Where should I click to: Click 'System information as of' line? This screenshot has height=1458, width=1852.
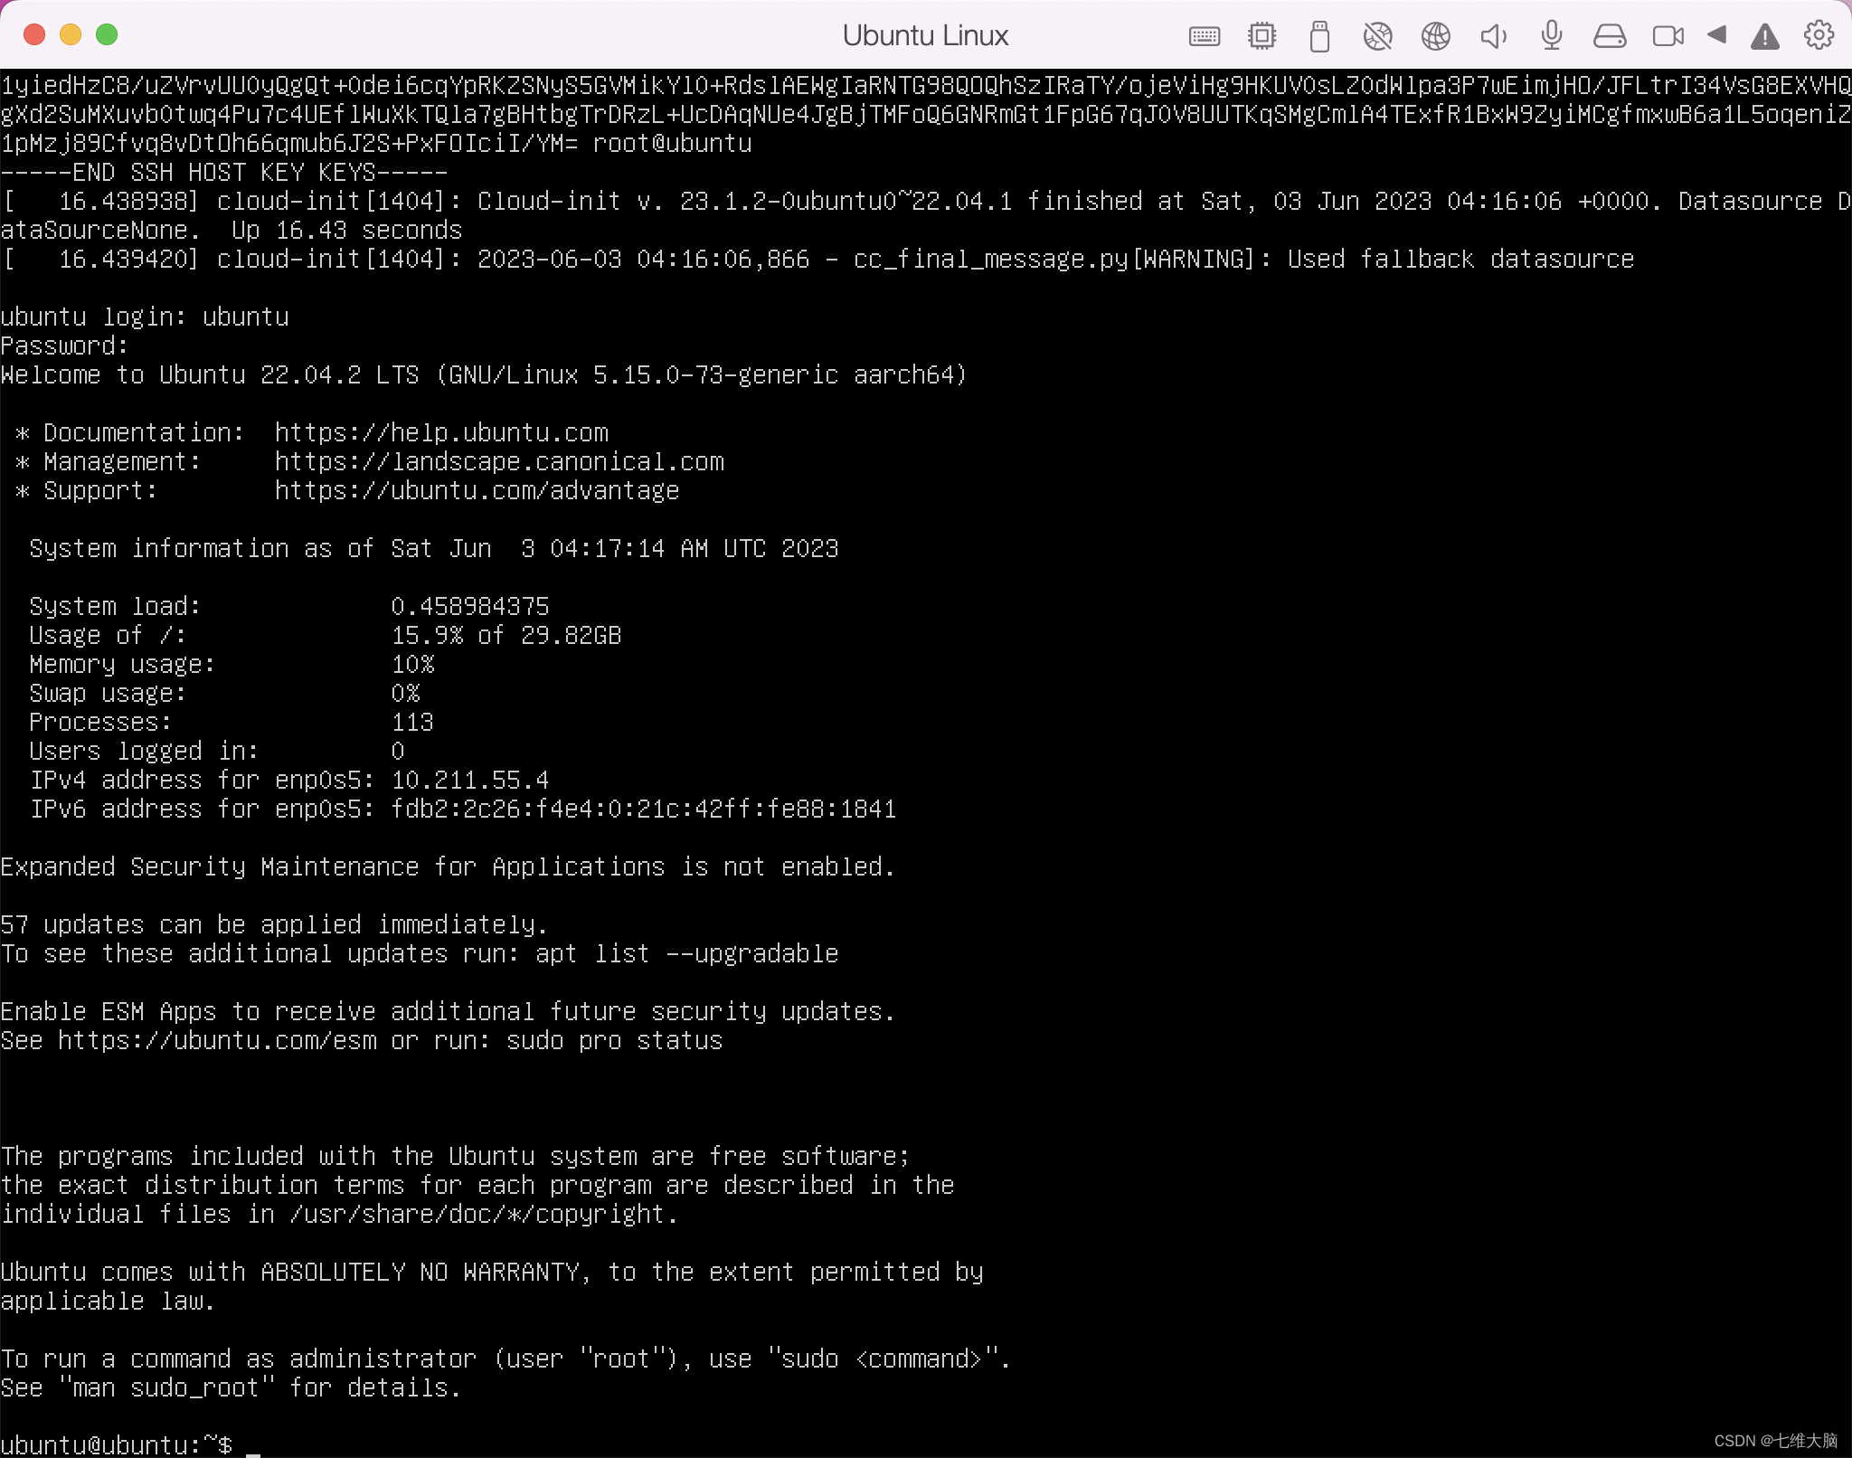click(434, 548)
